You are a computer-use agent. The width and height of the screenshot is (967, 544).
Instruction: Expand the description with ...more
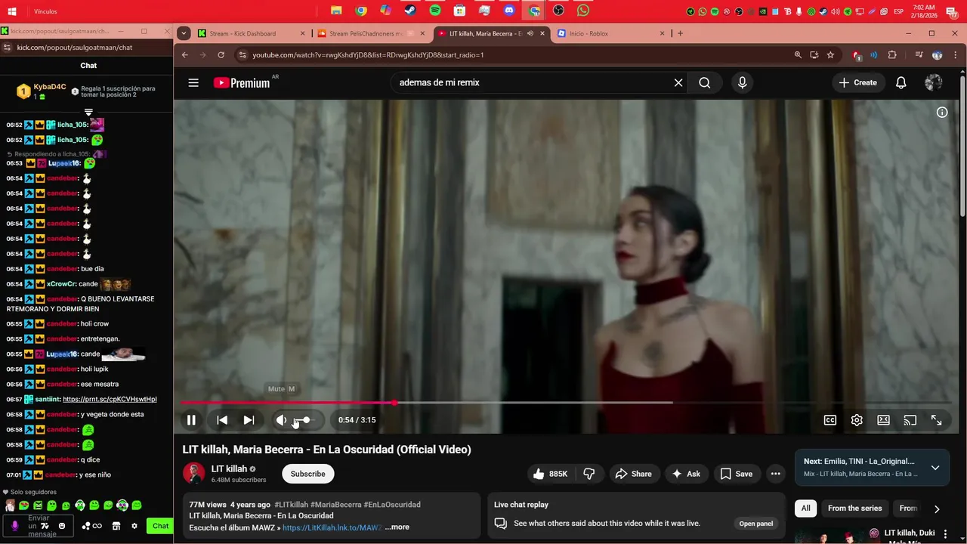(x=397, y=527)
